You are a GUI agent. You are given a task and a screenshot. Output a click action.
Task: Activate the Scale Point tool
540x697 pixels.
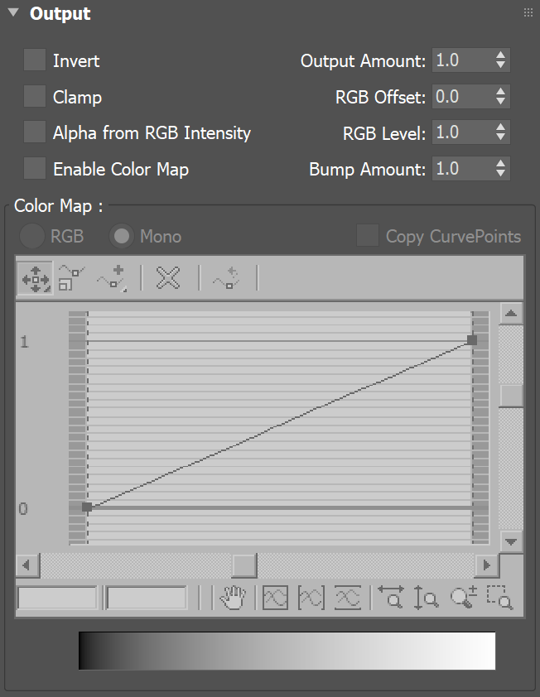pyautogui.click(x=69, y=278)
